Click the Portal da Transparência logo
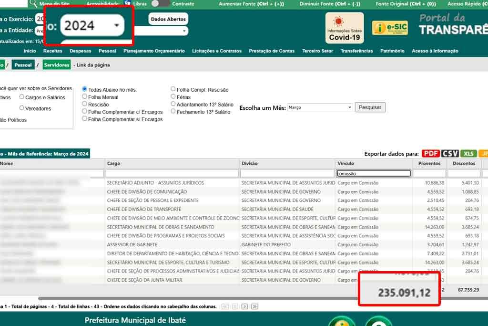The image size is (488, 326). click(x=454, y=24)
